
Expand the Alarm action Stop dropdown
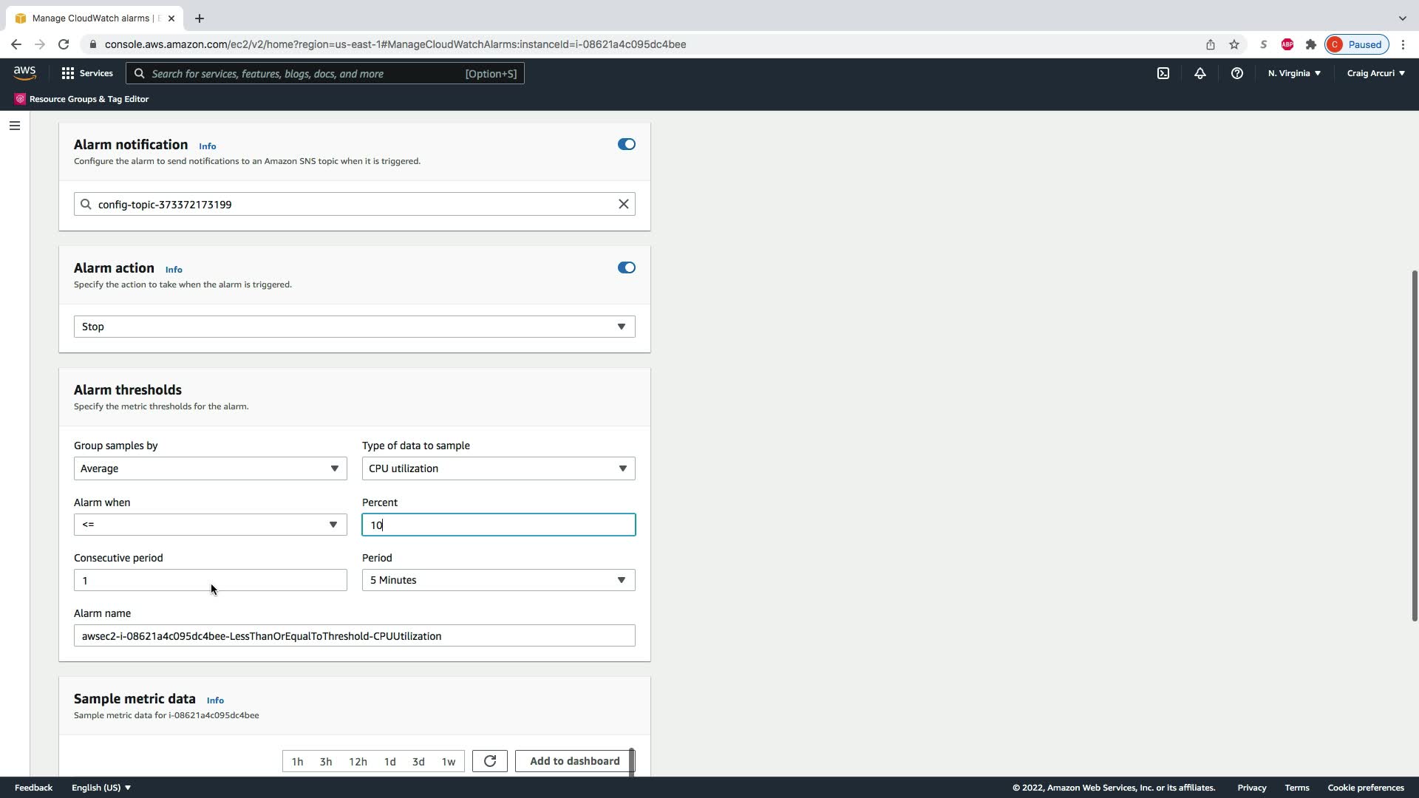coord(354,327)
